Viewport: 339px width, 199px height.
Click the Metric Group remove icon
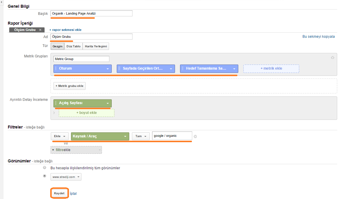click(332, 58)
